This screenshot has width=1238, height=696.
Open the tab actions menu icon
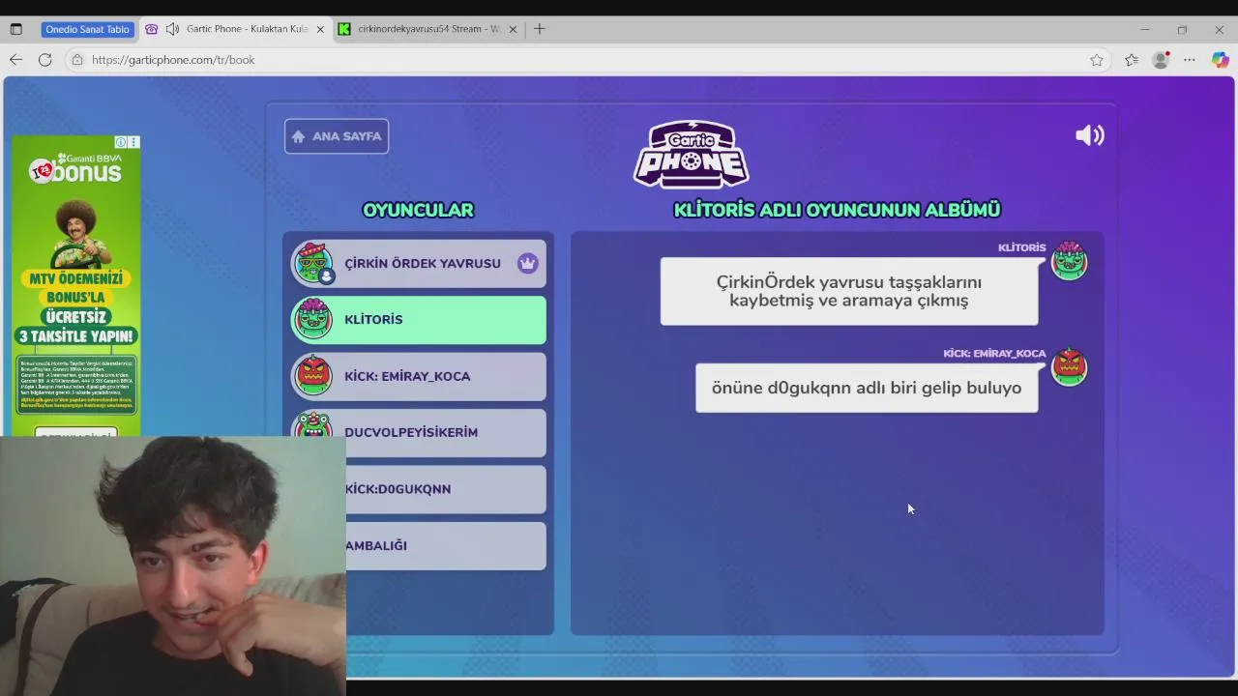(x=15, y=29)
